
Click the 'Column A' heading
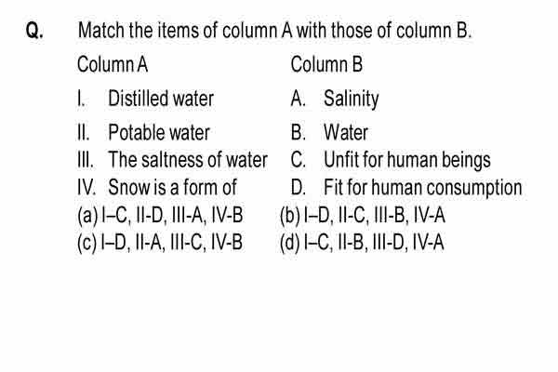tap(113, 64)
